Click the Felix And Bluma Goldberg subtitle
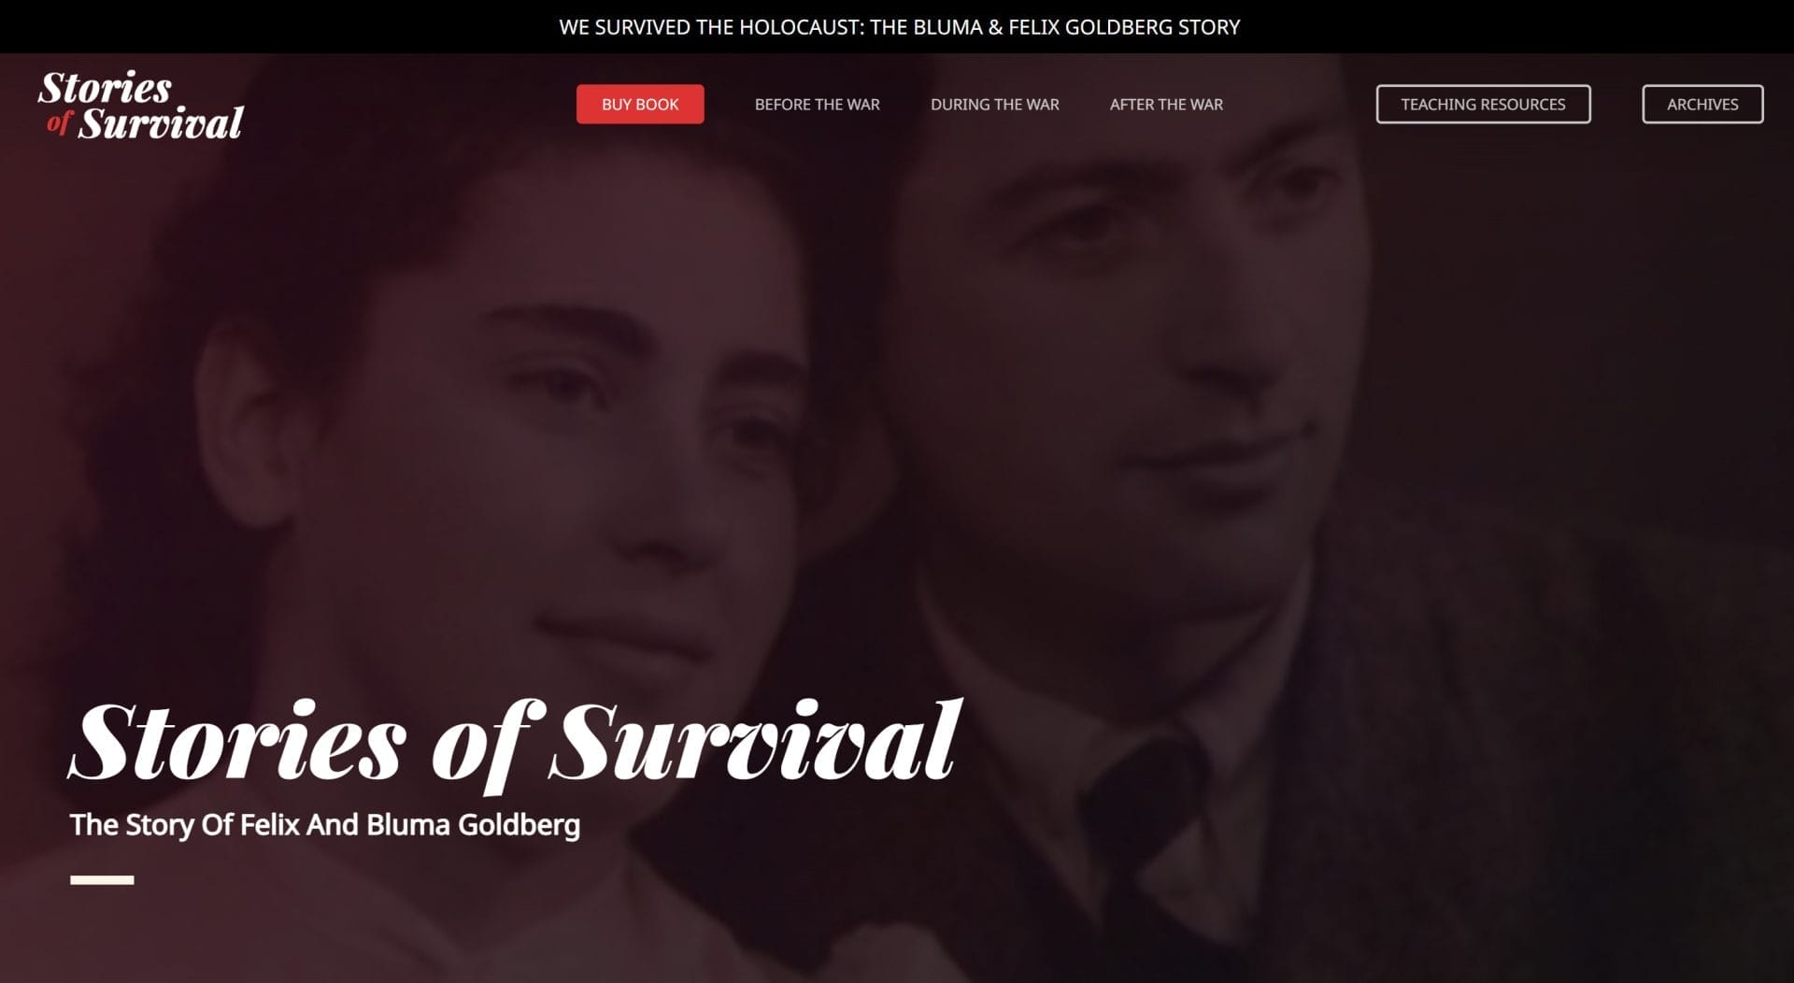This screenshot has width=1794, height=983. (x=325, y=825)
